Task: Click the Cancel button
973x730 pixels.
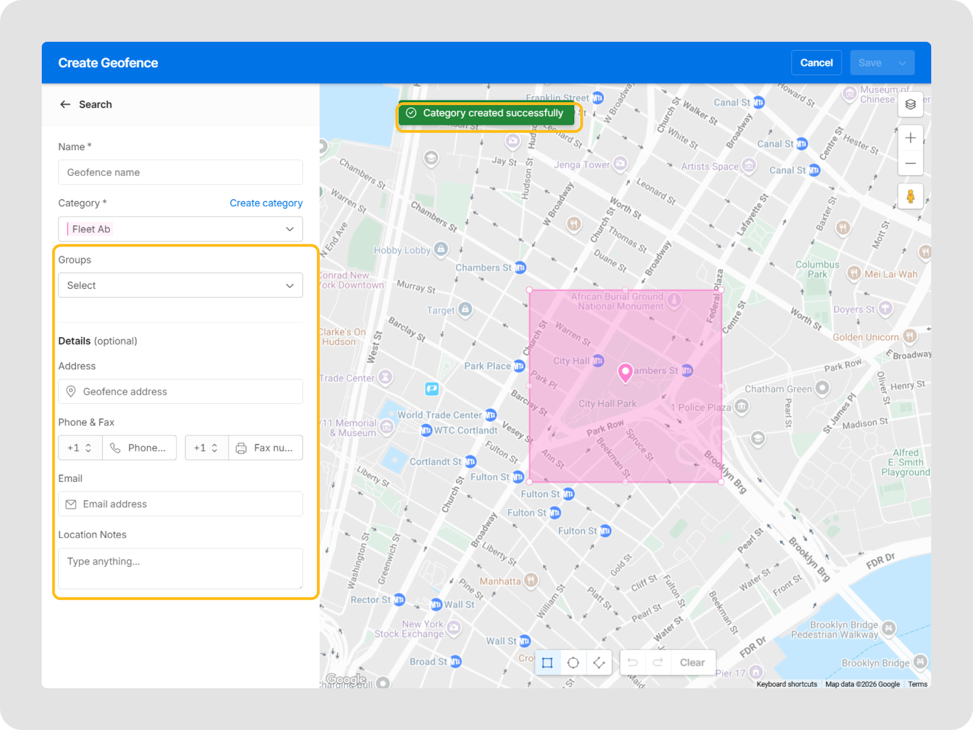Action: coord(816,63)
